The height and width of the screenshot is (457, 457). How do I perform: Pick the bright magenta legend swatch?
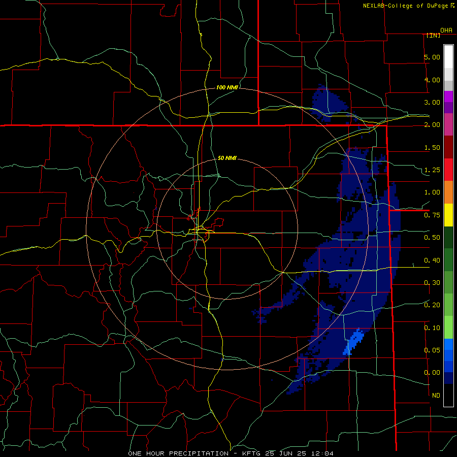point(448,96)
